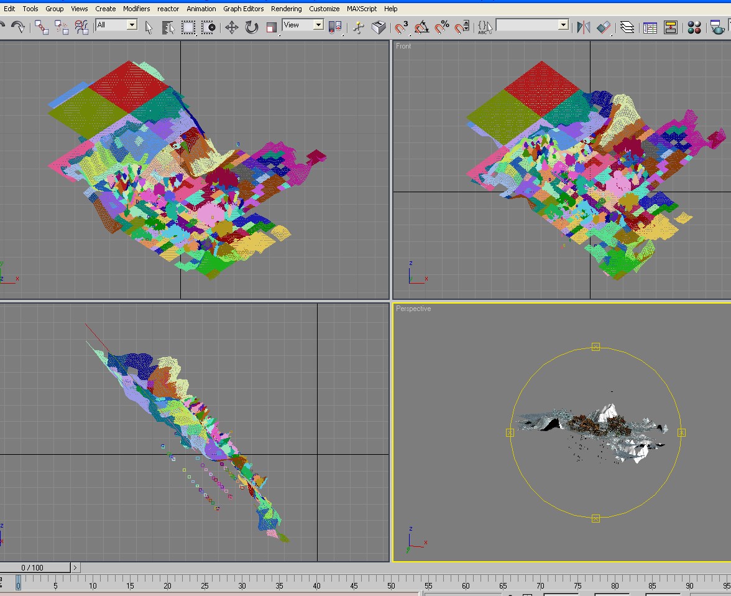Choose the Select and Move tool
The width and height of the screenshot is (731, 596).
click(231, 27)
